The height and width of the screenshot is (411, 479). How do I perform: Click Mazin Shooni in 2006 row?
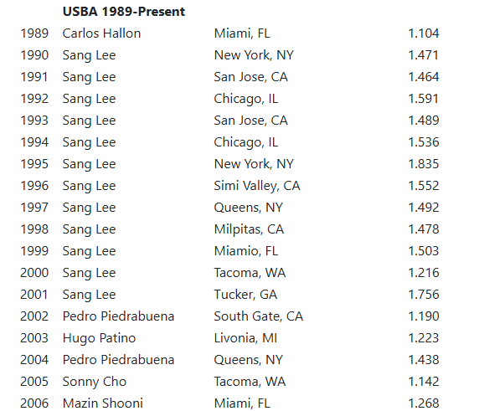tap(103, 403)
